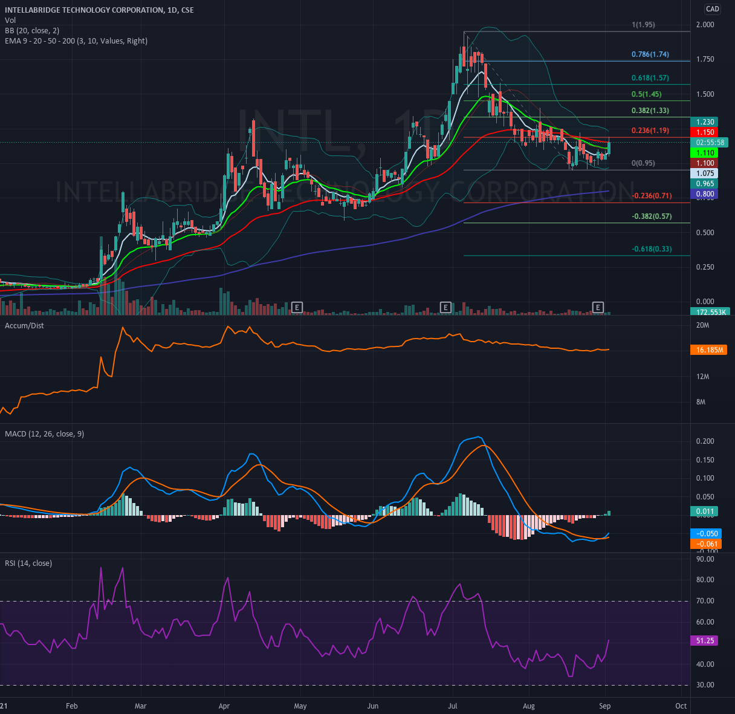The width and height of the screenshot is (735, 714).
Task: Click the Jul label on the time axis
Action: [x=453, y=706]
